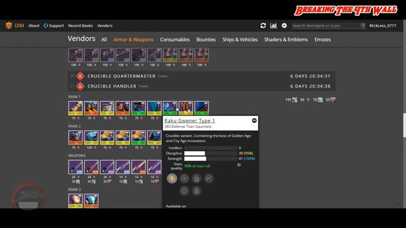Viewport: 406px width, 228px height.
Task: Select the first item in Rank 3
Action: (x=75, y=201)
